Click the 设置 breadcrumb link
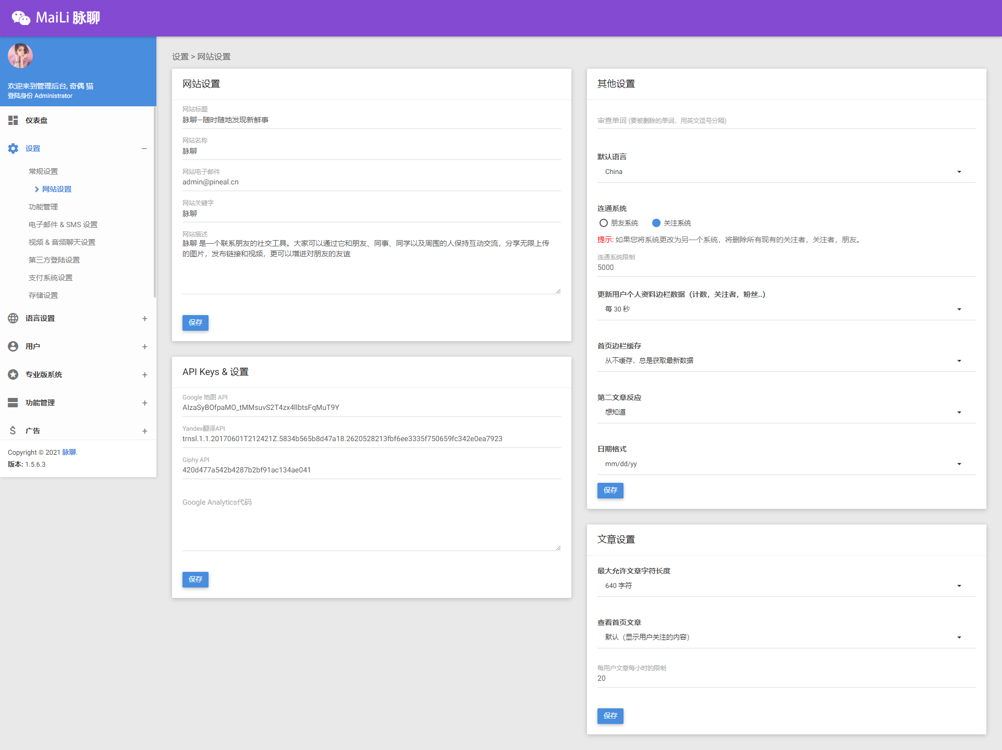Image resolution: width=1002 pixels, height=750 pixels. pos(180,57)
